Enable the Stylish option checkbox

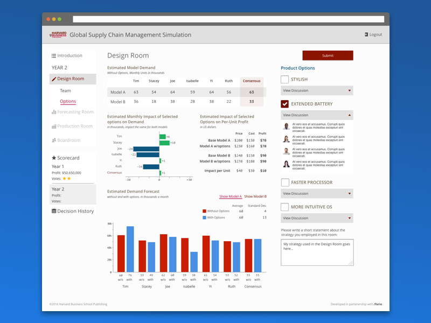click(285, 79)
